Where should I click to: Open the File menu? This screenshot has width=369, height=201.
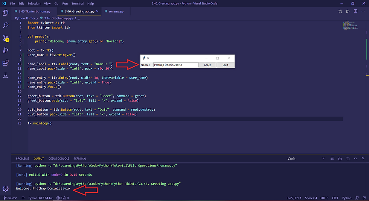(12, 3)
